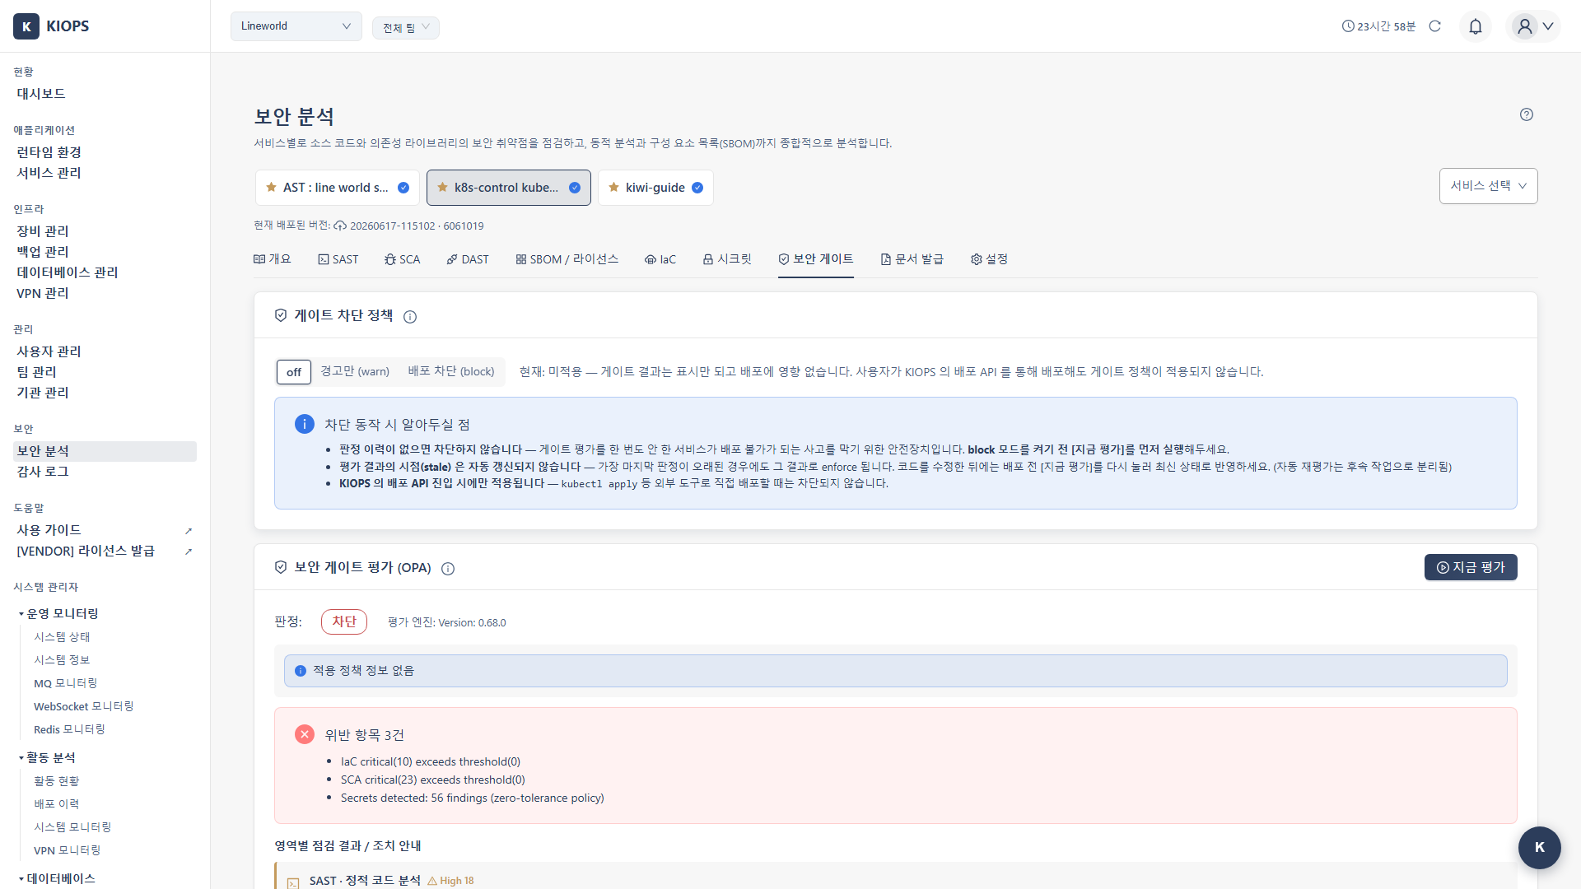Click the red error icon of 위반 항목

304,734
